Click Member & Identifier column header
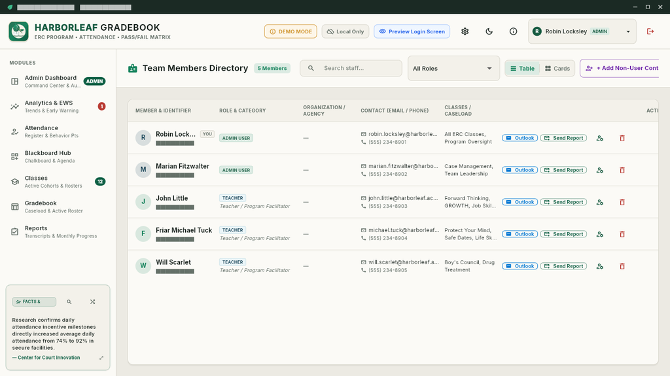The width and height of the screenshot is (670, 376). click(x=163, y=111)
